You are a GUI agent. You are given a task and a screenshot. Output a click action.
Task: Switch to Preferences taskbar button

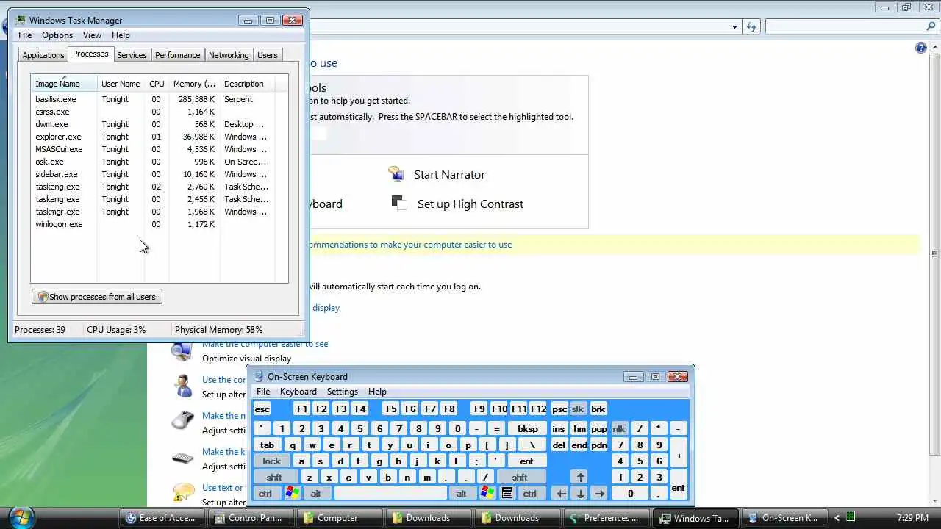tap(605, 518)
